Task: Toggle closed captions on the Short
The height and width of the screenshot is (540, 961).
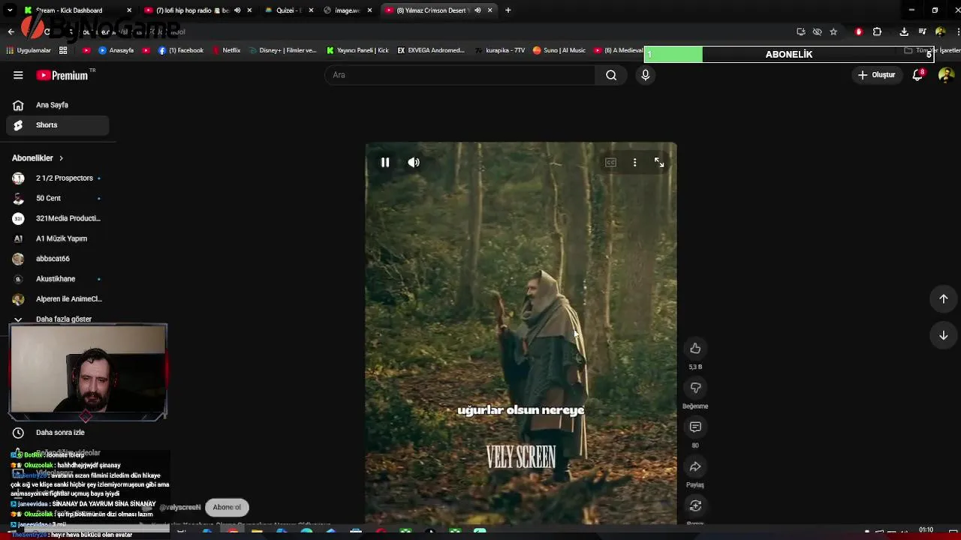Action: click(610, 162)
